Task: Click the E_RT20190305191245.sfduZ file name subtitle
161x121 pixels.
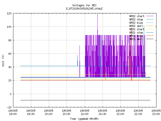Action: pyautogui.click(x=85, y=9)
